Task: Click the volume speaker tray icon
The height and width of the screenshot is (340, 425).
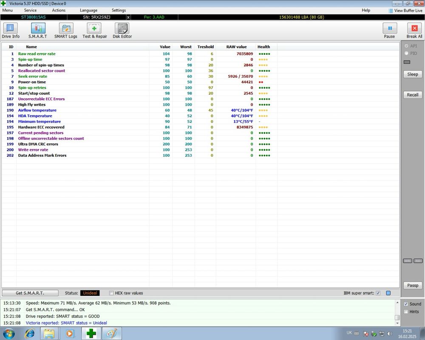Action: 389,334
